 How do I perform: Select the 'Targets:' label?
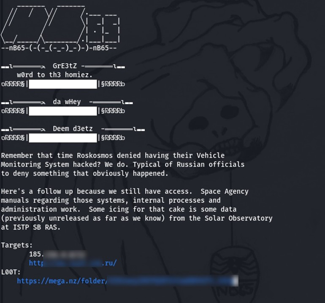(x=17, y=245)
